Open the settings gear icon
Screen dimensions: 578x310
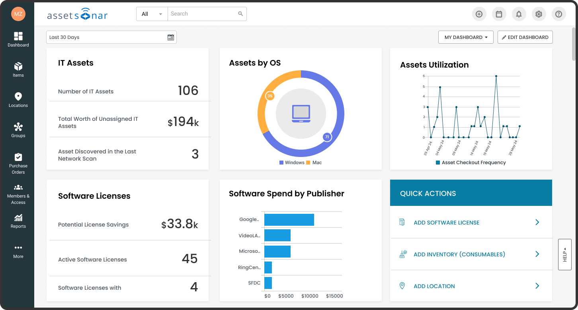coord(539,14)
